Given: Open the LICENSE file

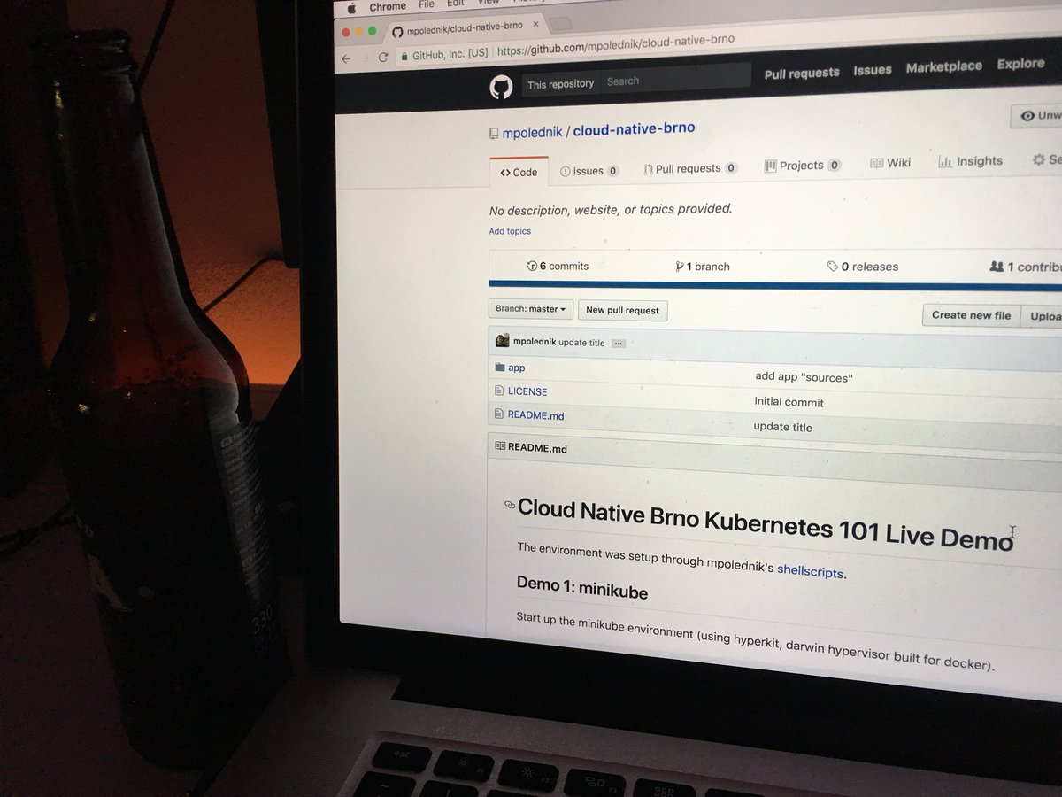Looking at the screenshot, I should pos(527,391).
